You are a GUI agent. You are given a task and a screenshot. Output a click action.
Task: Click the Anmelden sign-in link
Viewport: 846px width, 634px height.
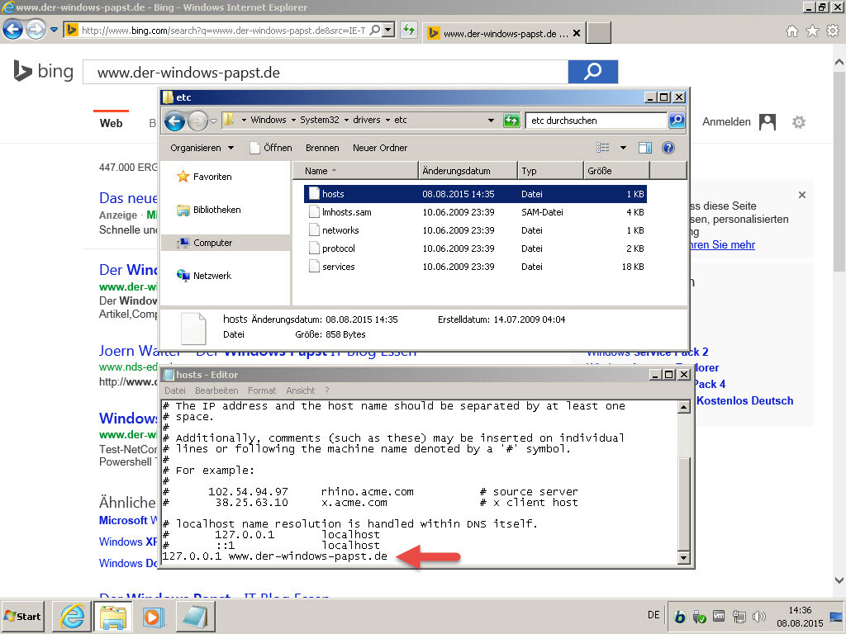[726, 122]
